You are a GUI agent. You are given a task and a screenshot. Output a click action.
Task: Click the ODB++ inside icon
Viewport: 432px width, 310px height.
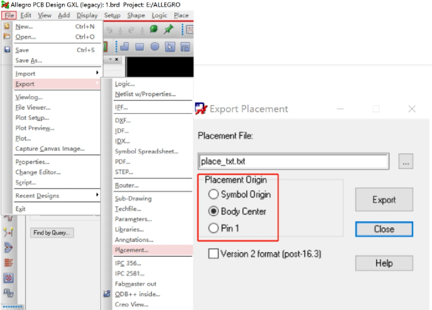click(107, 294)
